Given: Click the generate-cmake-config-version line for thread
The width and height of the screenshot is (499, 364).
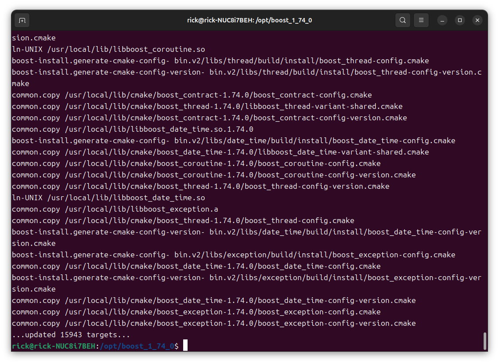Looking at the screenshot, I should pyautogui.click(x=246, y=78).
